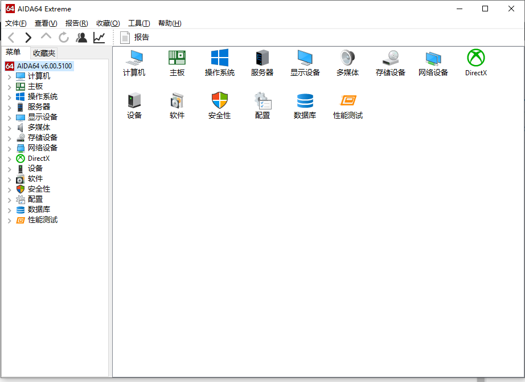The height and width of the screenshot is (382, 525).
Task: Open the 操作系统 Windows icon in main pane
Action: (220, 63)
